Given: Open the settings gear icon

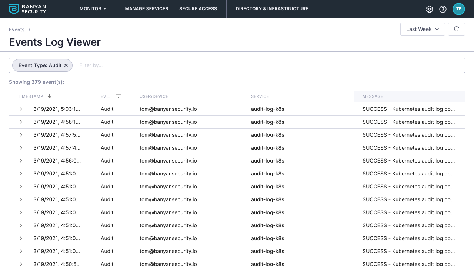Looking at the screenshot, I should (430, 9).
